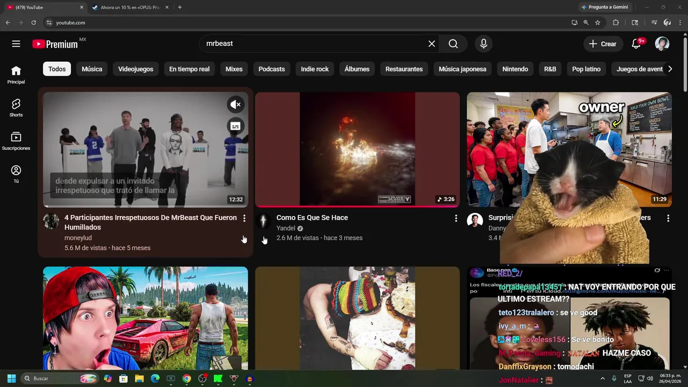Open a new browser tab
688x387 pixels.
pos(180,8)
